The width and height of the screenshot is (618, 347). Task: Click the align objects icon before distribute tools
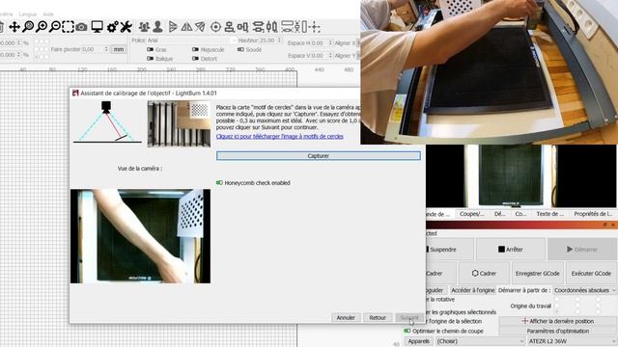(x=242, y=27)
